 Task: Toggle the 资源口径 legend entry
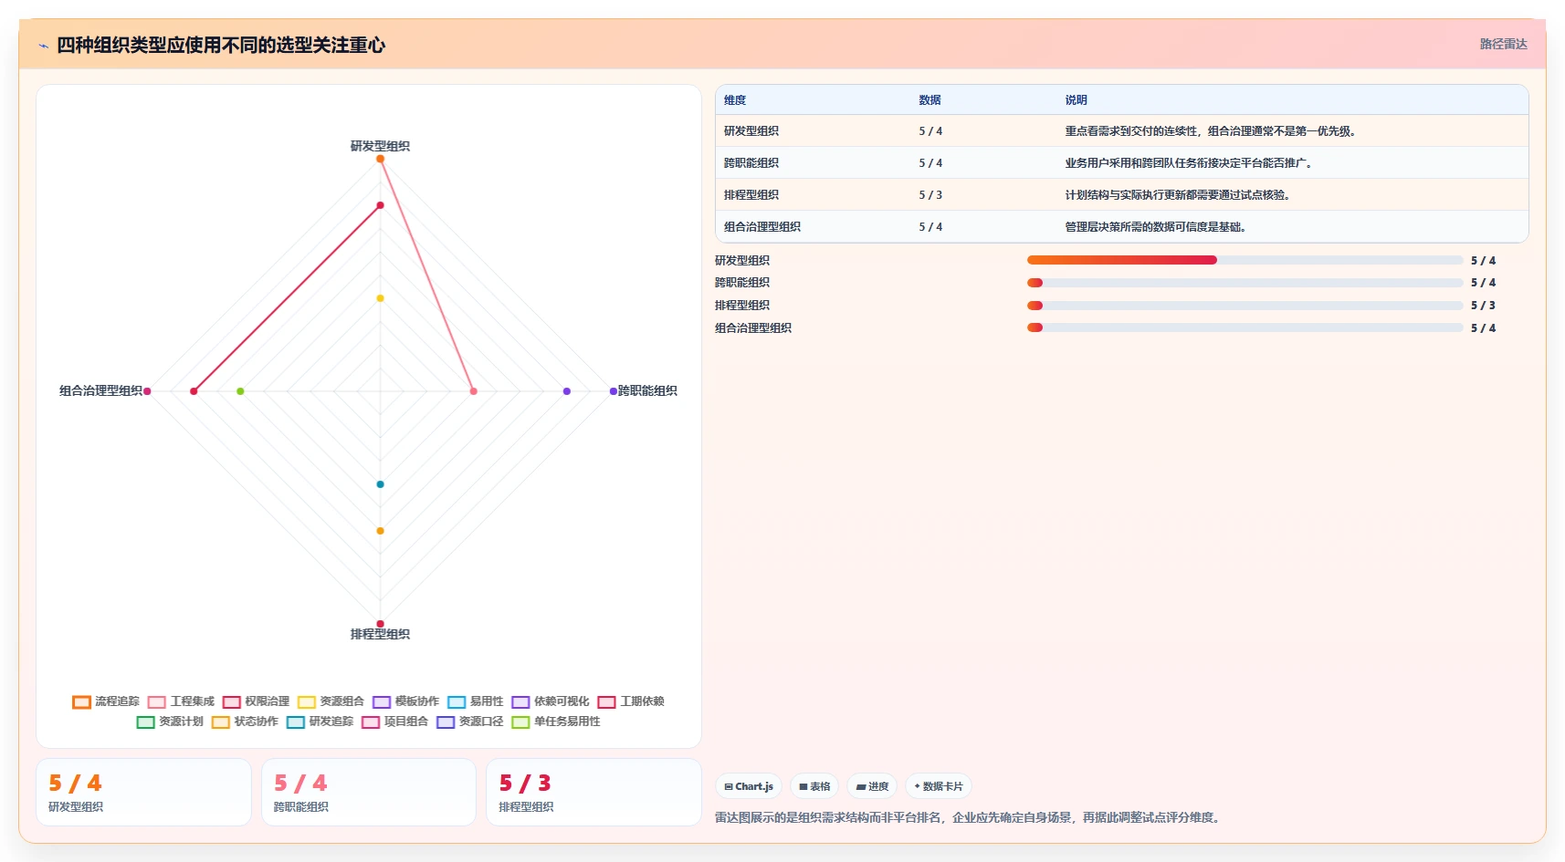(469, 722)
